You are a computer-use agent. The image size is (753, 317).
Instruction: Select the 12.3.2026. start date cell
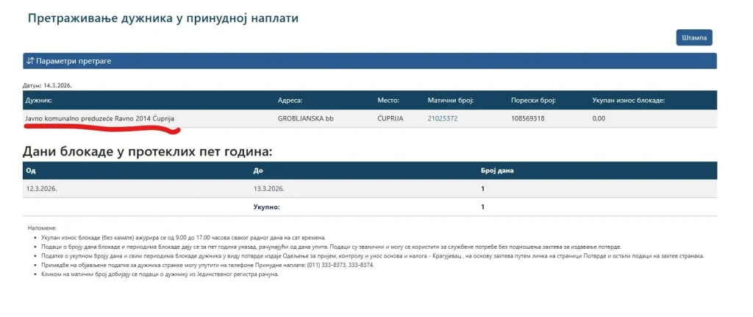coord(42,189)
